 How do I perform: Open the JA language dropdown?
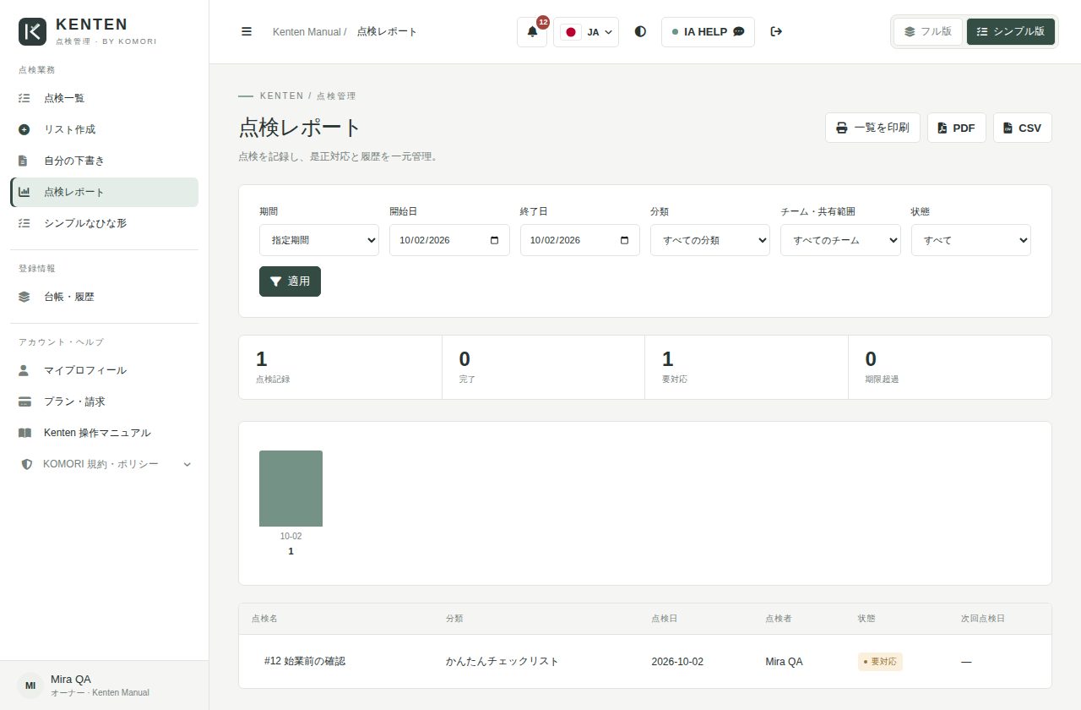point(586,31)
